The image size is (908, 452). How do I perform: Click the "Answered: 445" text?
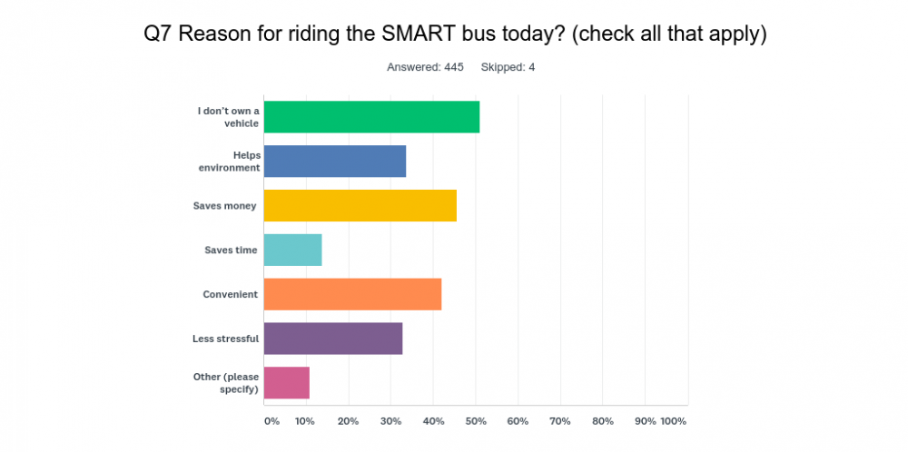tap(426, 67)
